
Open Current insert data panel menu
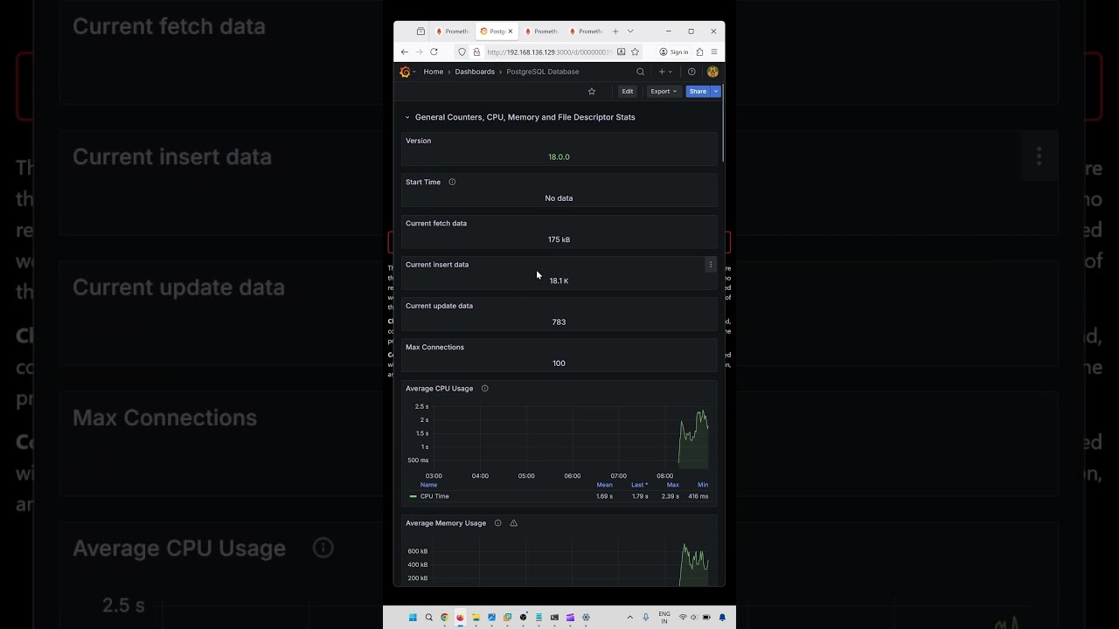pos(710,265)
